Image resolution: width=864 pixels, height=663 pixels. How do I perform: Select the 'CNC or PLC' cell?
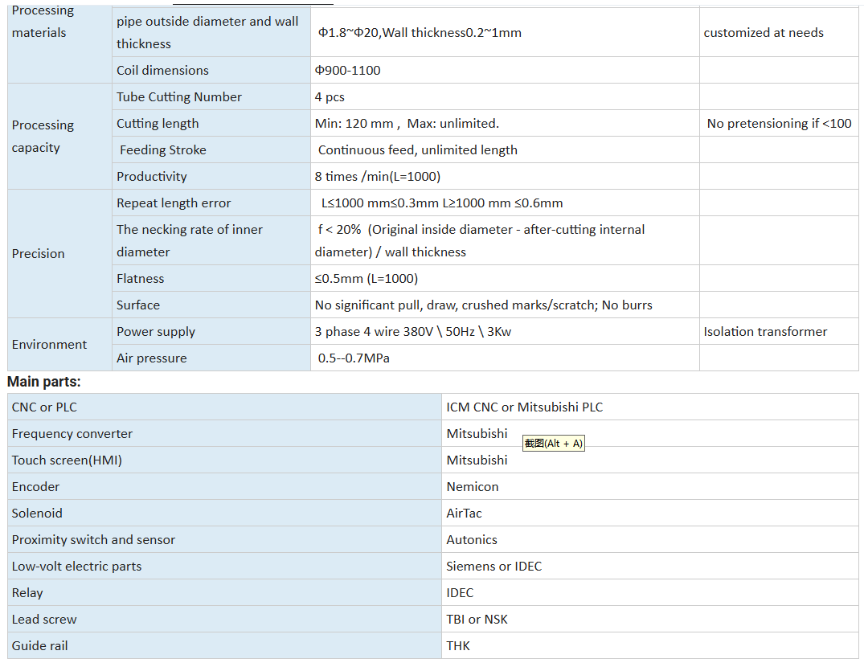pos(224,407)
